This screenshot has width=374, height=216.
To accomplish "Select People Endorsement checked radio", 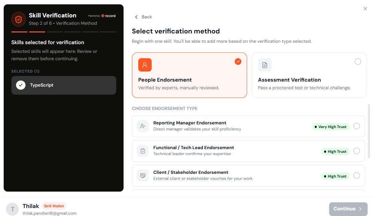I will [x=238, y=62].
